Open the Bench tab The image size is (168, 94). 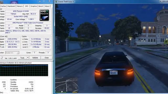coord(41,6)
